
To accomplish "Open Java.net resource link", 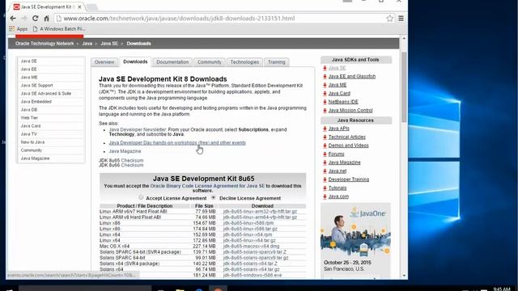I will [338, 171].
